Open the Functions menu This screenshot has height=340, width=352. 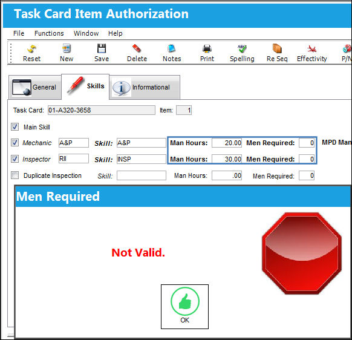[49, 33]
